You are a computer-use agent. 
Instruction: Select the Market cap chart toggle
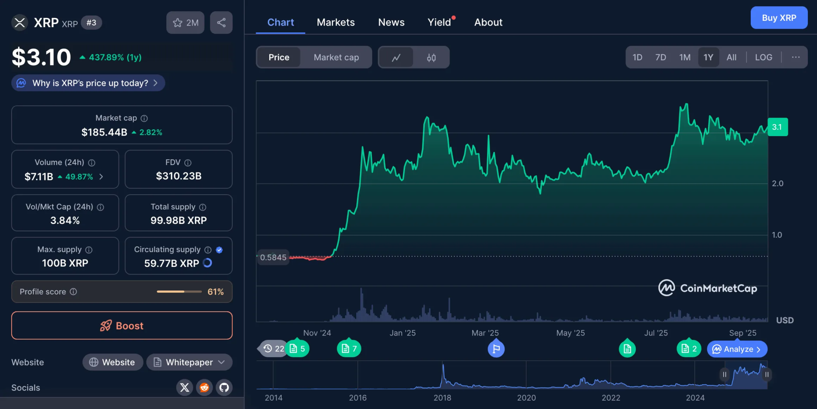pos(336,57)
